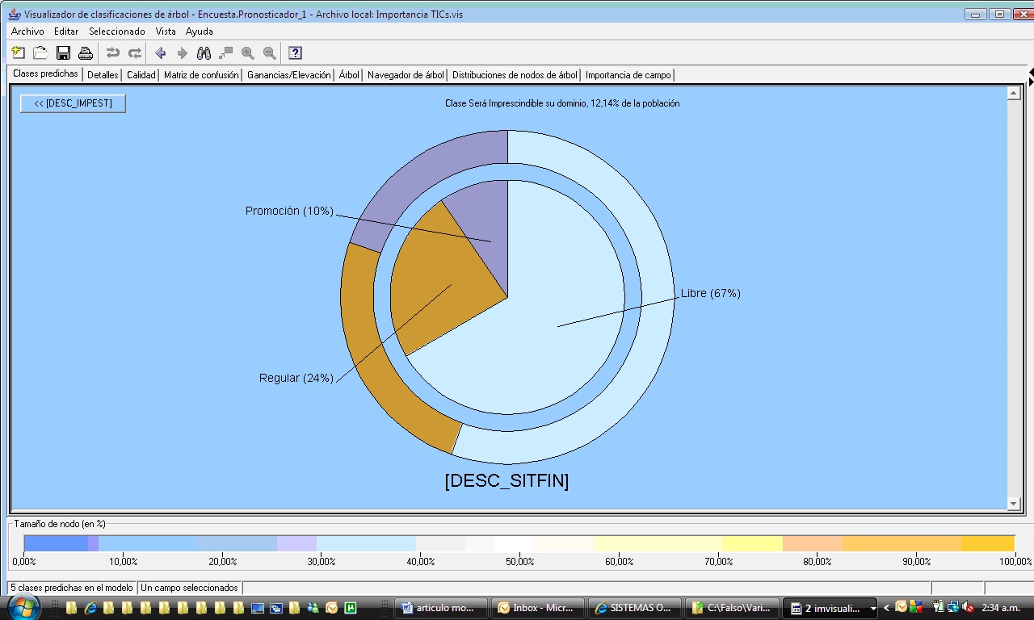Click the New file toolbar icon
This screenshot has width=1034, height=620.
pos(19,53)
